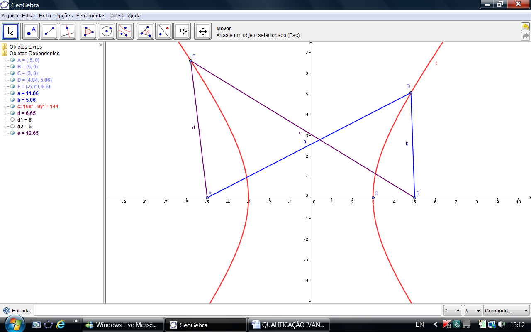
Task: Select the Angle measurement tool
Action: point(146,32)
